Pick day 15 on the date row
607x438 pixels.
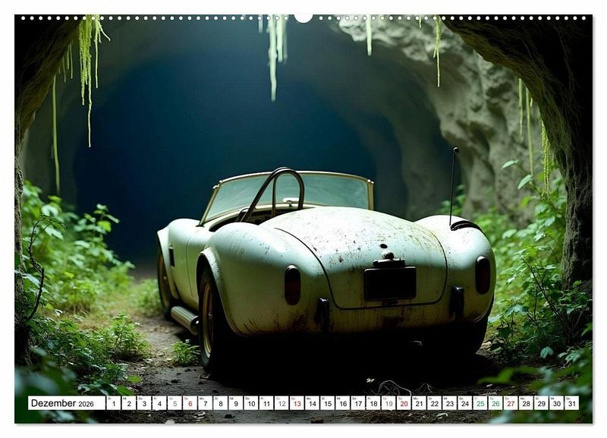click(x=327, y=403)
